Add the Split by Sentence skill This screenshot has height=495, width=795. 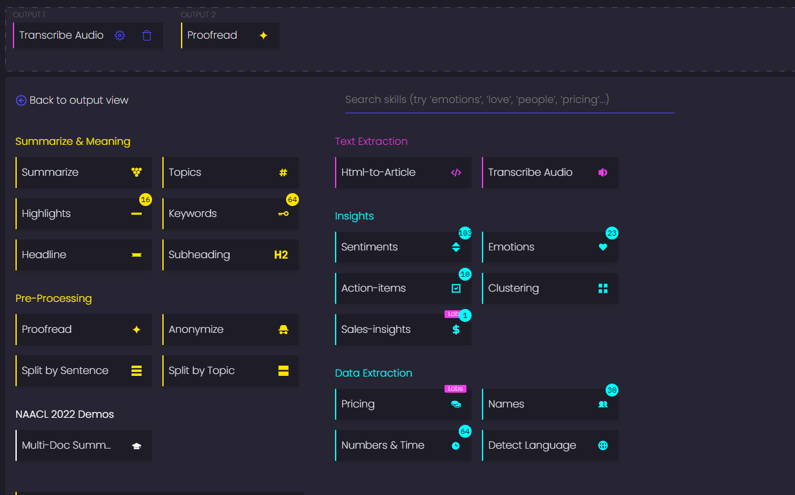coord(84,371)
